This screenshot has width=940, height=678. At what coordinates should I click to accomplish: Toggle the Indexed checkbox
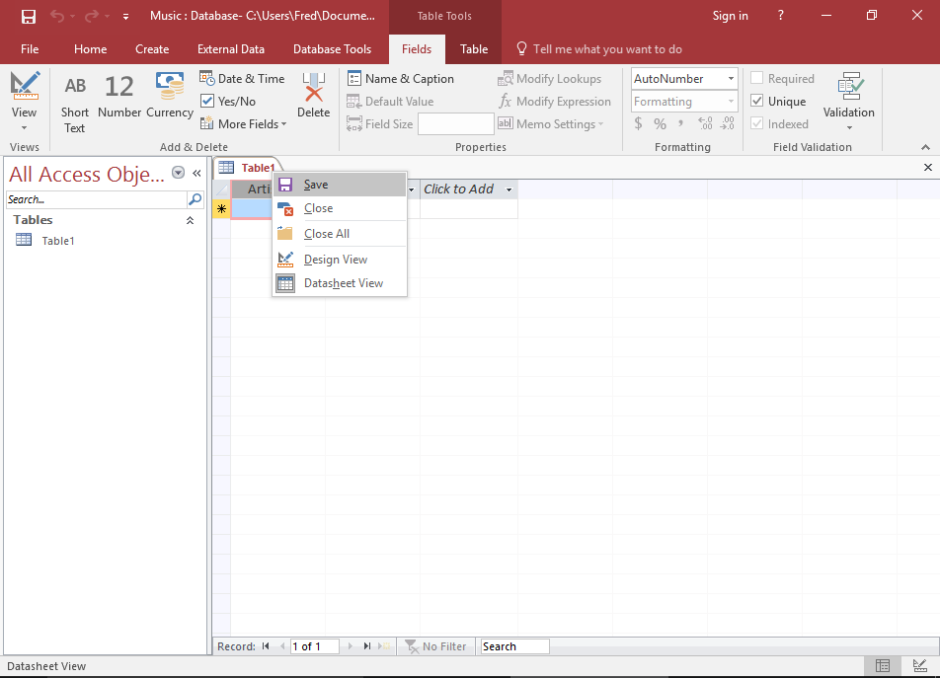pyautogui.click(x=757, y=123)
